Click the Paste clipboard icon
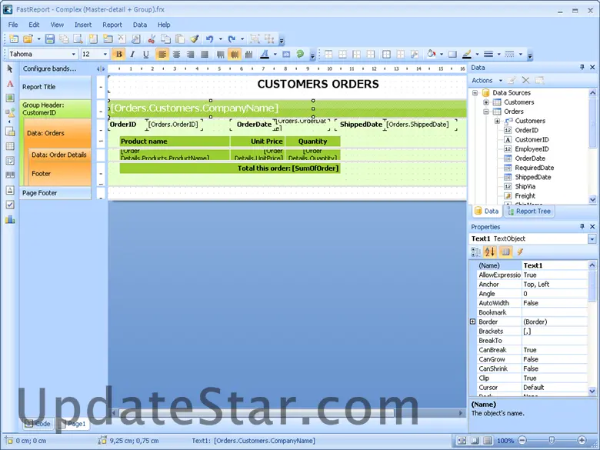 point(180,38)
